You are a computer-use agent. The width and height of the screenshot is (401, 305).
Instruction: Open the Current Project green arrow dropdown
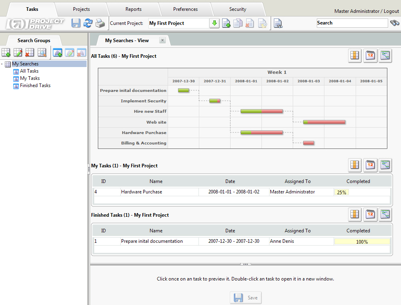(x=215, y=23)
